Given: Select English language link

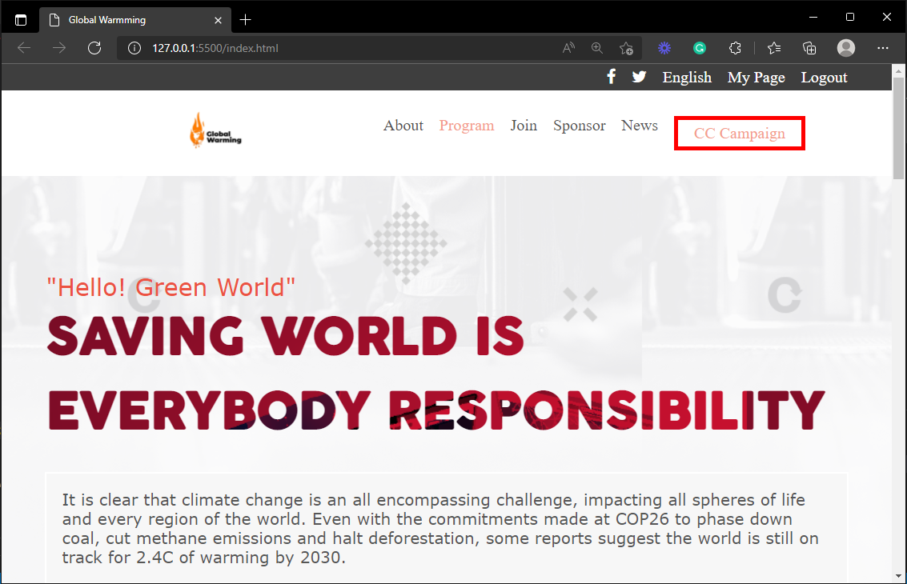Looking at the screenshot, I should click(687, 78).
